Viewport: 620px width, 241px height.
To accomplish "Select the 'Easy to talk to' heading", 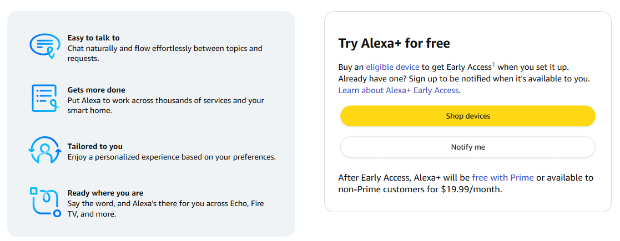I will point(93,38).
